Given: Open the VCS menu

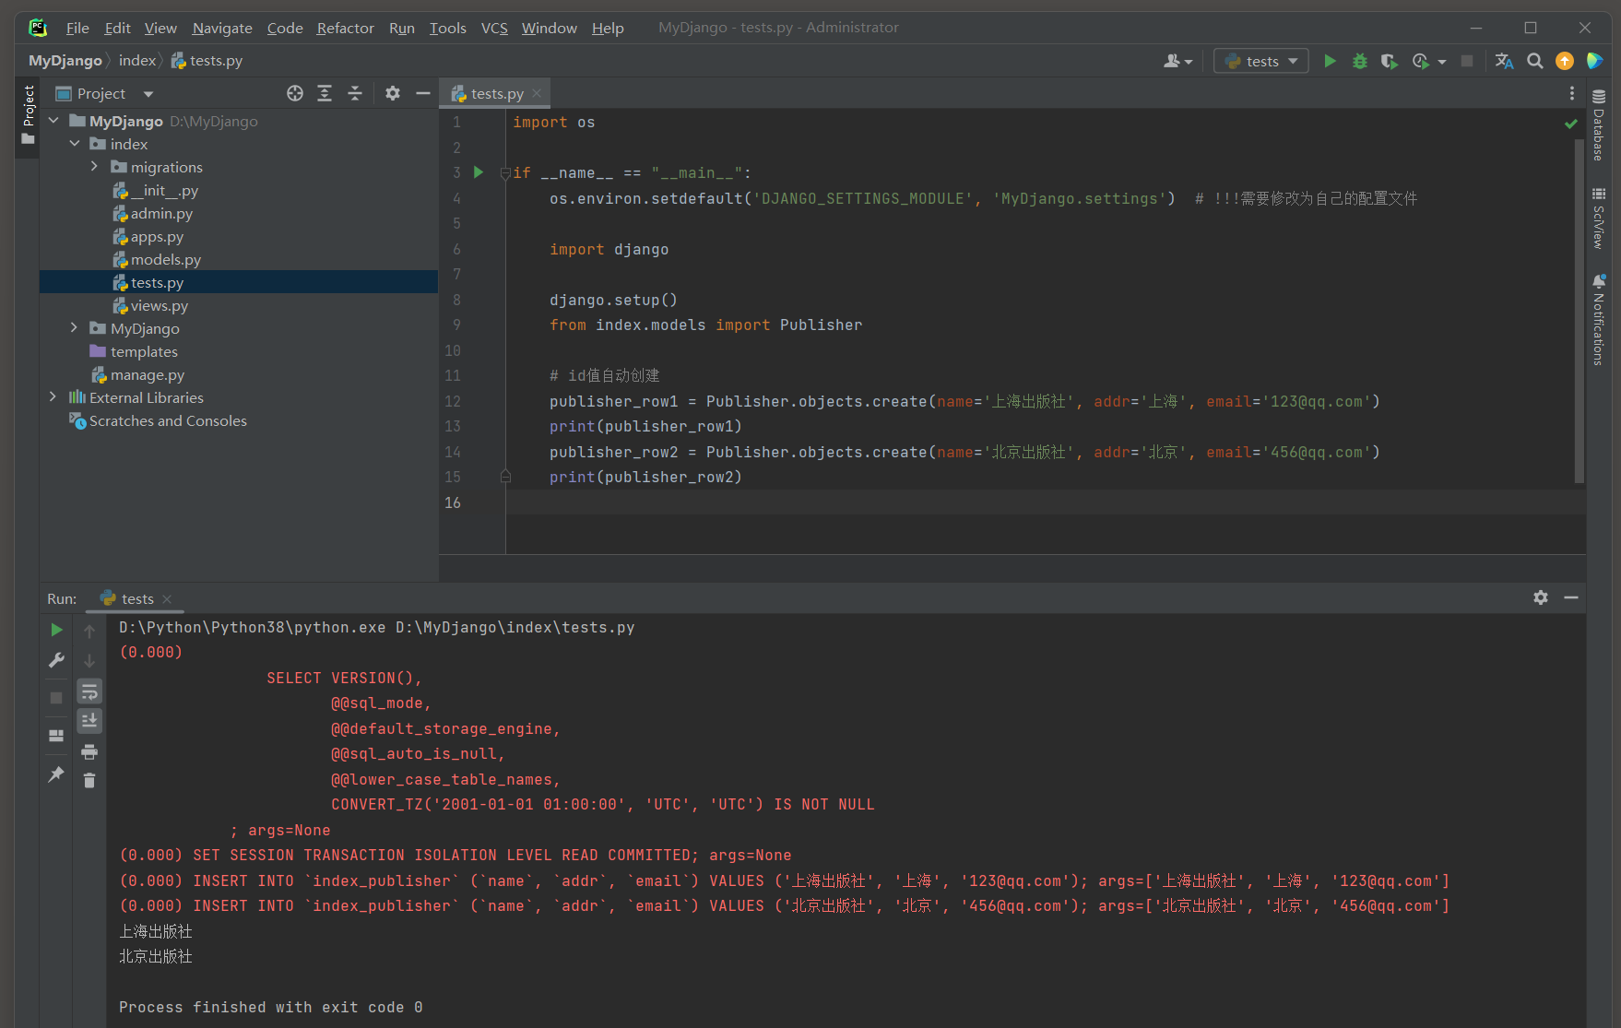Looking at the screenshot, I should 494,28.
